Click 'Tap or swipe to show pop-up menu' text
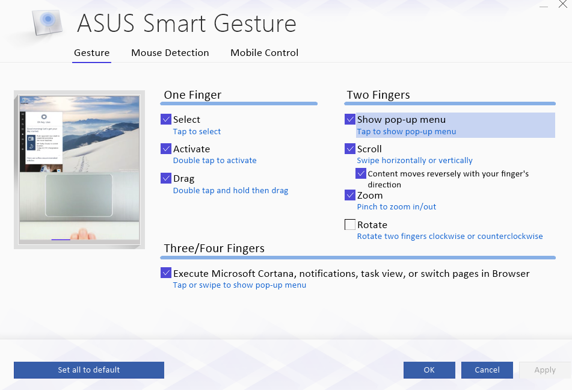The height and width of the screenshot is (390, 572). point(239,285)
